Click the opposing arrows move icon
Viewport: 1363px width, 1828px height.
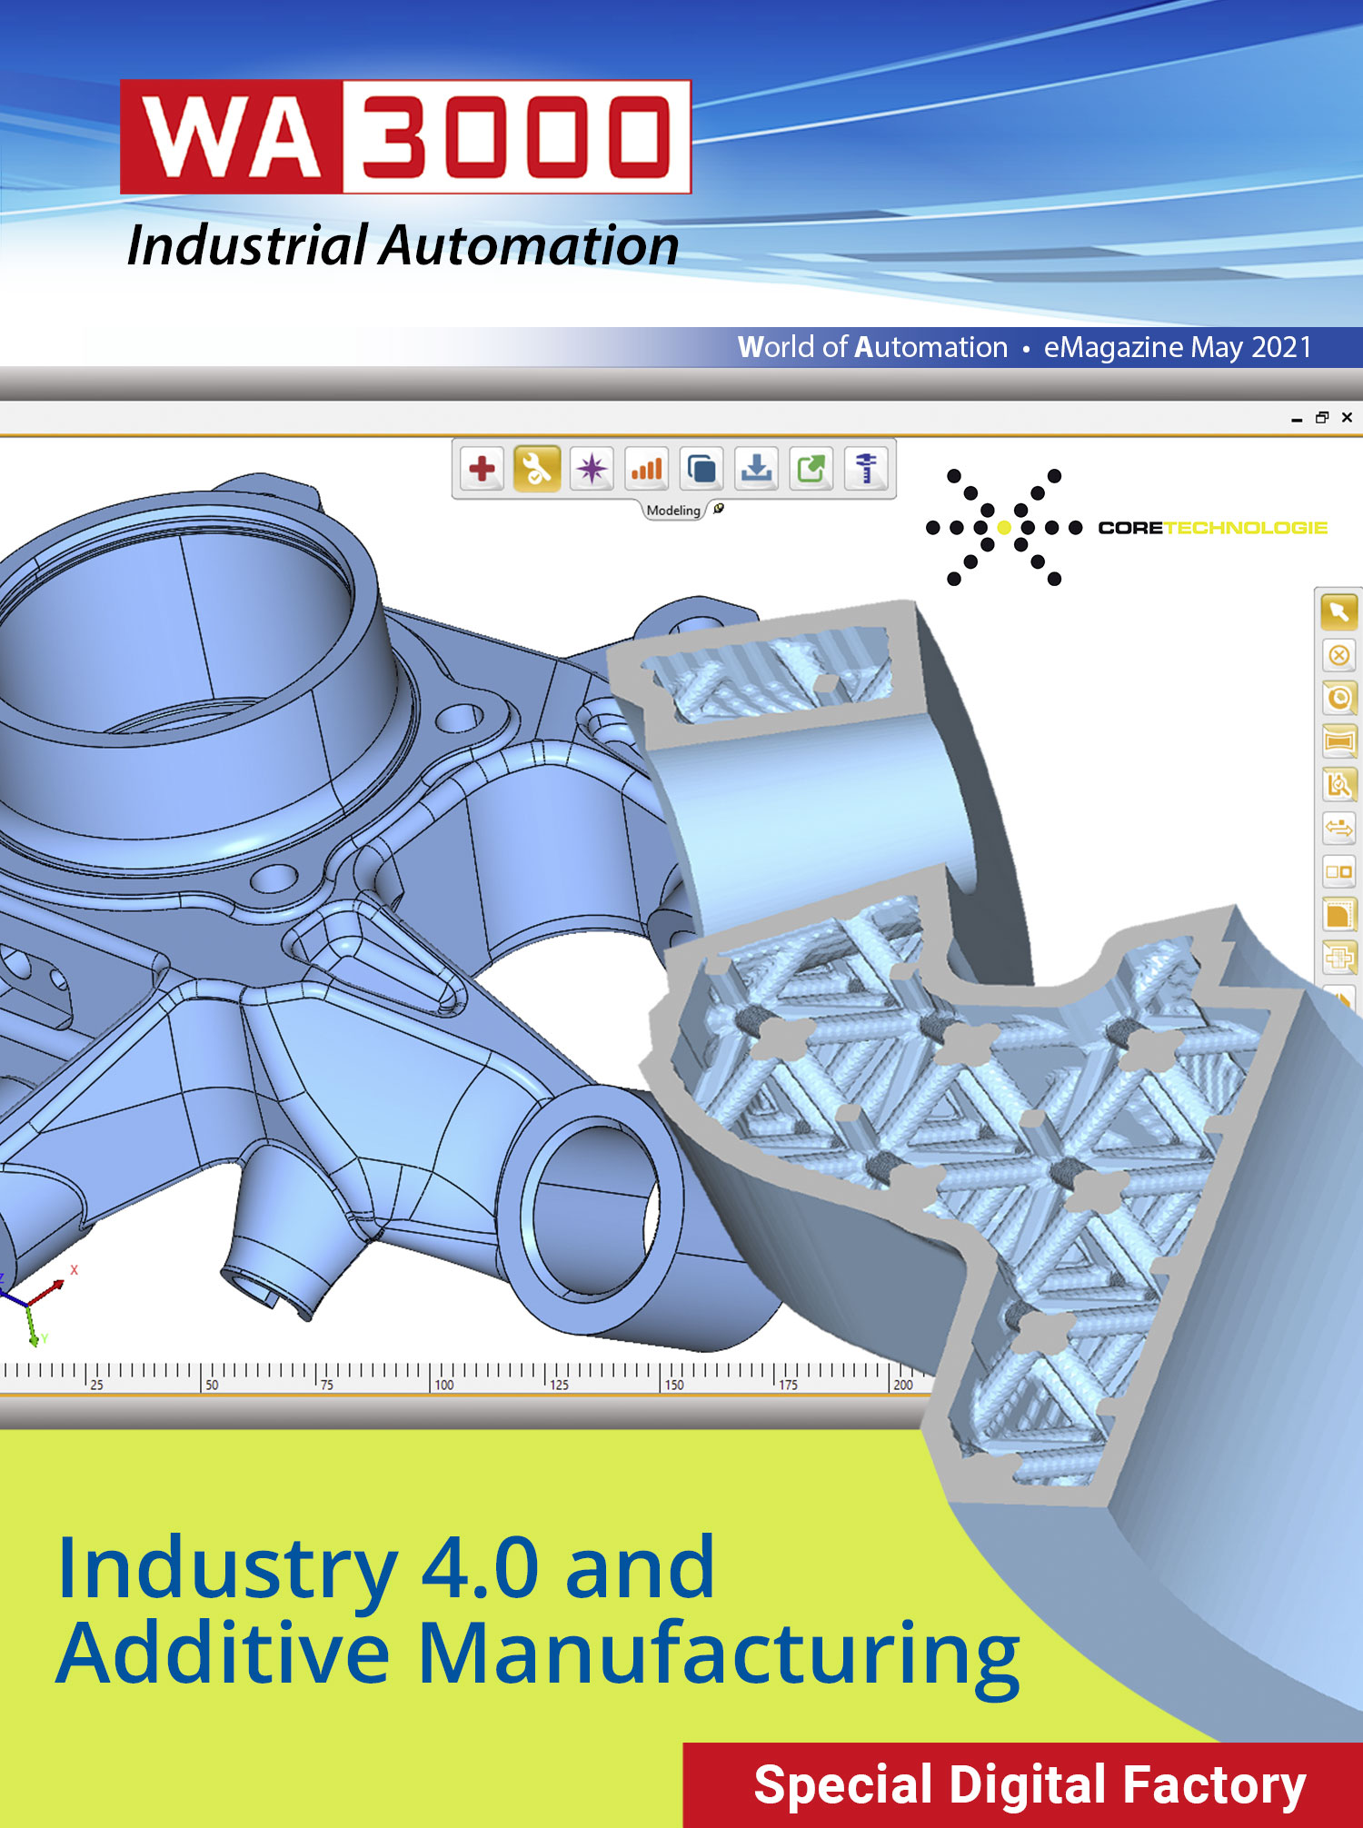pyautogui.click(x=1338, y=828)
